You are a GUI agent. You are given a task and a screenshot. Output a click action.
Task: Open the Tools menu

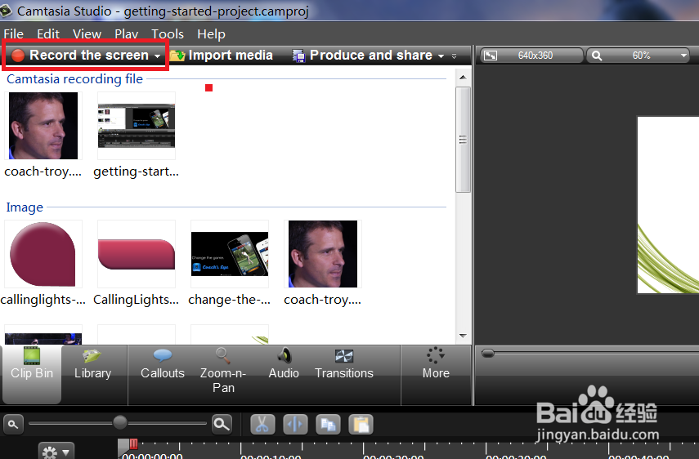[168, 33]
